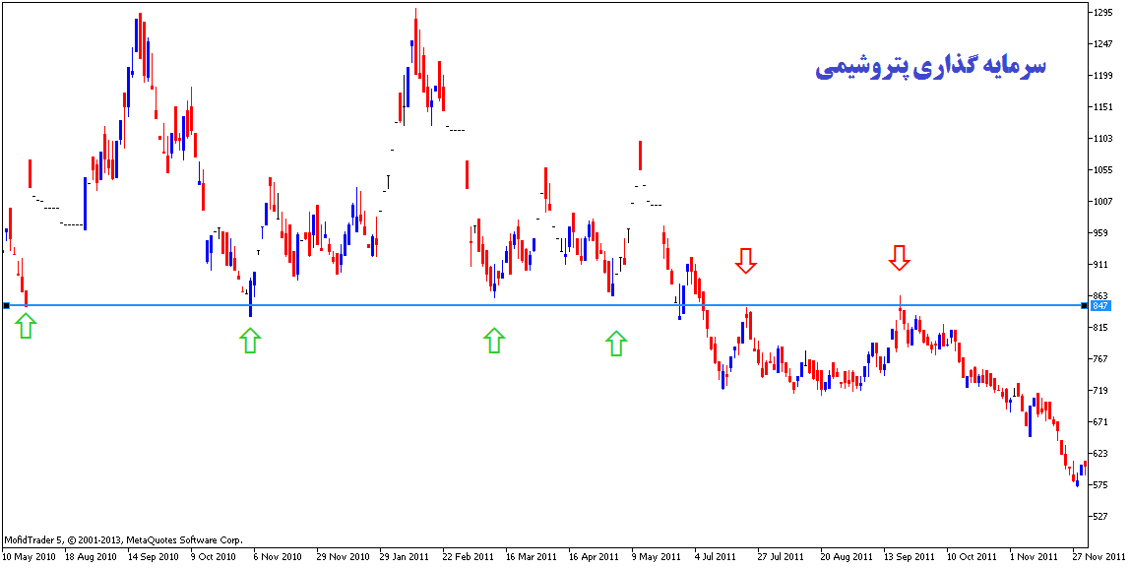The image size is (1130, 568).
Task: Select the third green up arrow from left
Action: click(494, 341)
